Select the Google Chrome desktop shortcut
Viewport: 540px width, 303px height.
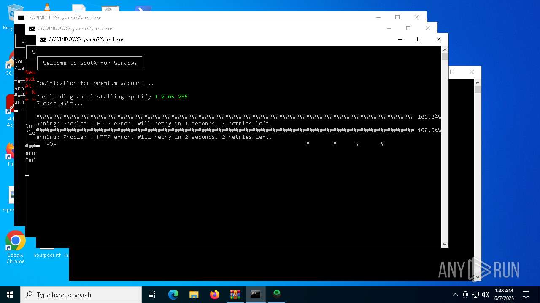pyautogui.click(x=15, y=247)
